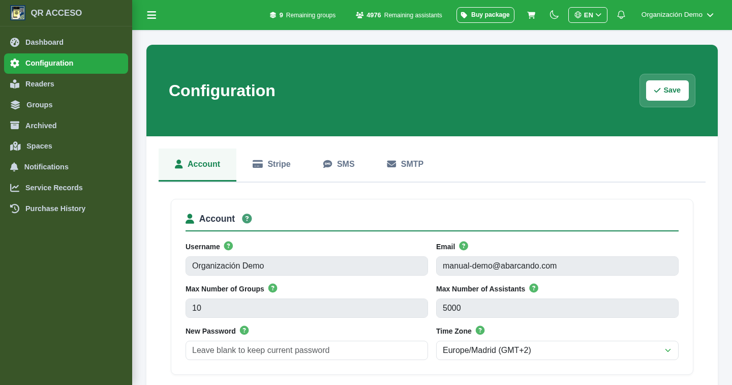Open the shopping cart
Image resolution: width=732 pixels, height=385 pixels.
pos(531,15)
